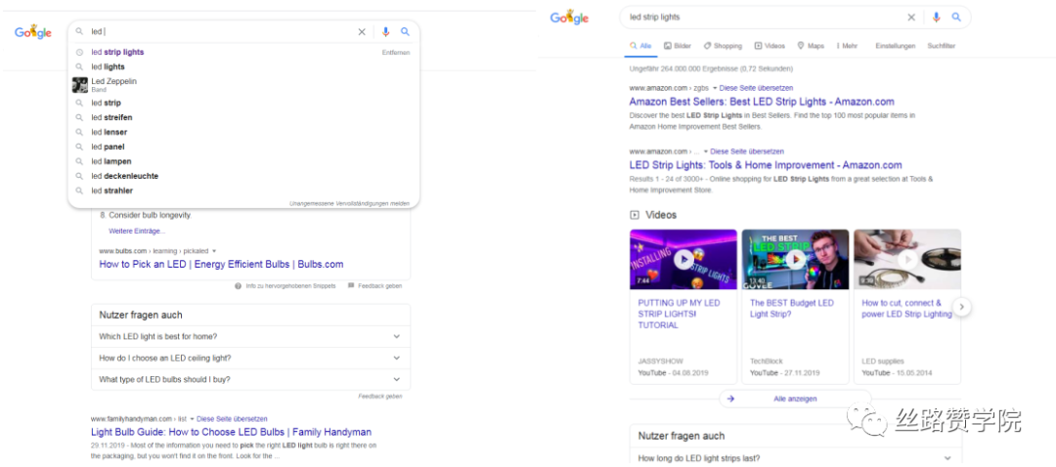Clear the 'led' search box with X icon

tap(362, 31)
